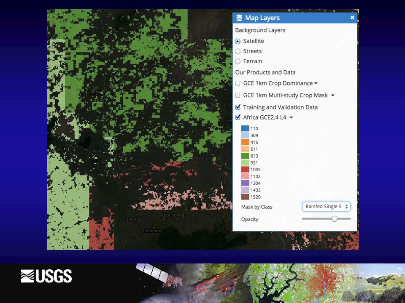The height and width of the screenshot is (303, 405).
Task: Click the USGS logo
Action: 46,276
